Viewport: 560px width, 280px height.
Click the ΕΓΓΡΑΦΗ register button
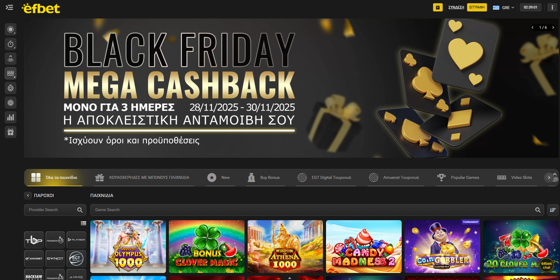[477, 7]
